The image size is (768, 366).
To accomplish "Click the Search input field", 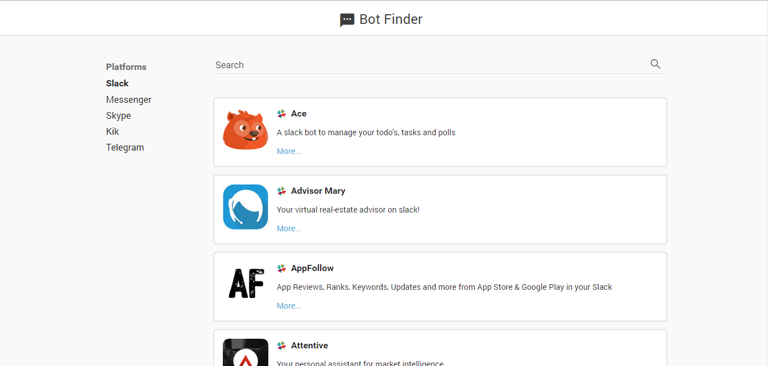I will [x=398, y=64].
